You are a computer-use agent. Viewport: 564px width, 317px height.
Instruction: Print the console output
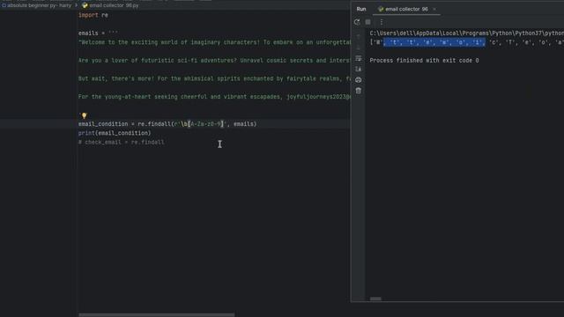(x=359, y=80)
